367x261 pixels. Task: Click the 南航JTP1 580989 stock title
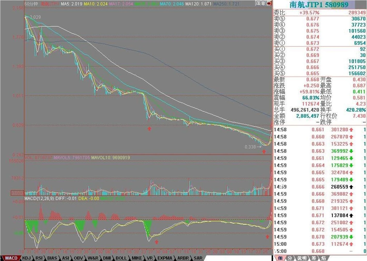pos(319,5)
